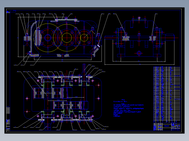The width and height of the screenshot is (189, 141).
Task: Click the middle yellow gear circle in the front view
Action: [67, 38]
